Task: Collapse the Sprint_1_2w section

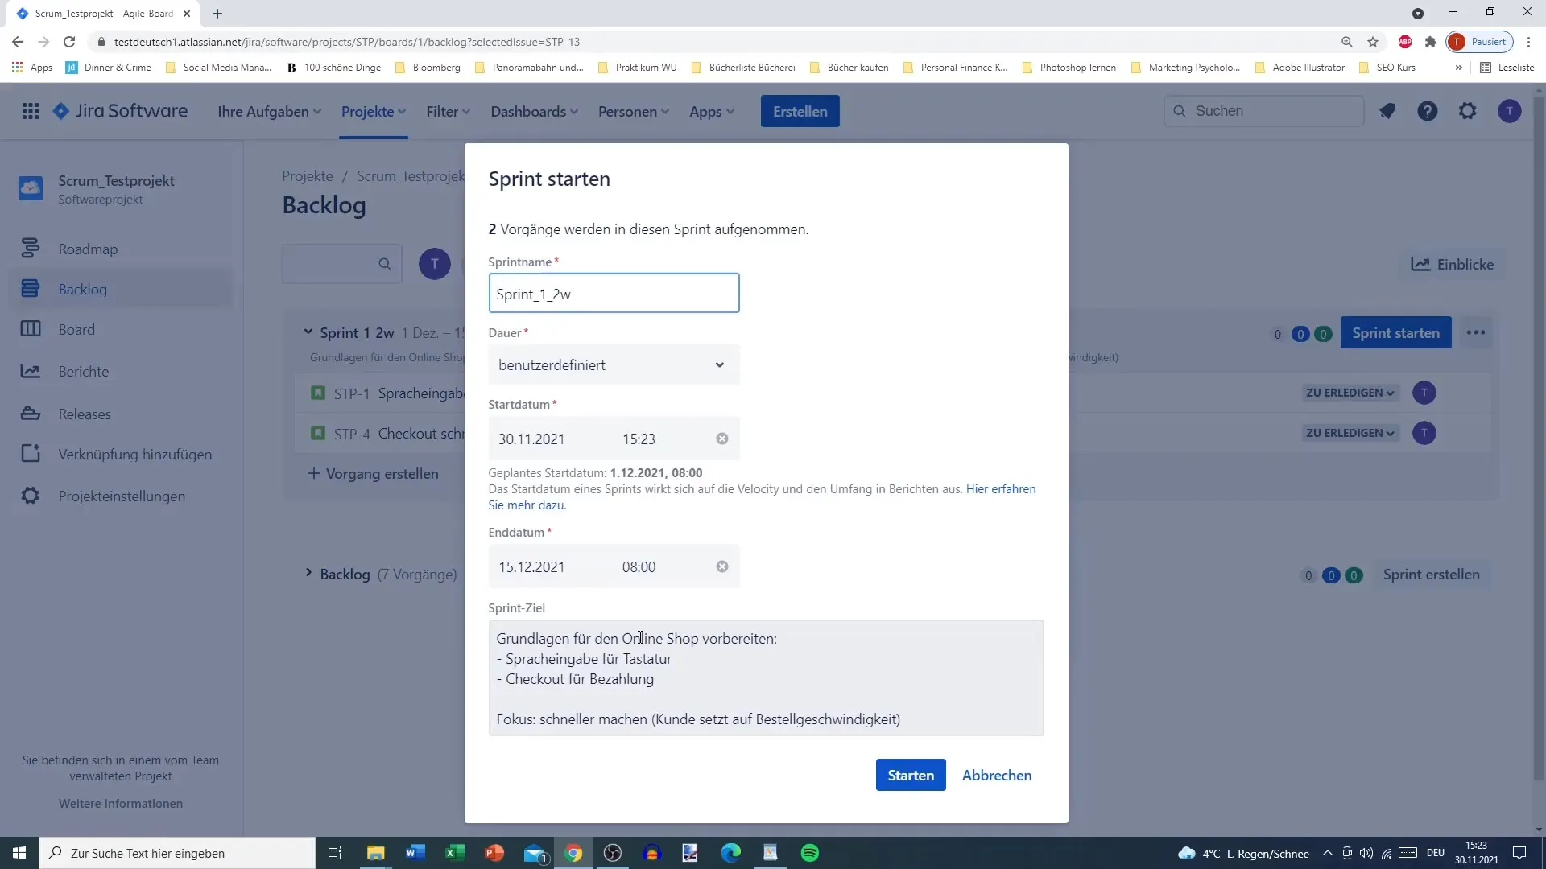Action: point(308,332)
